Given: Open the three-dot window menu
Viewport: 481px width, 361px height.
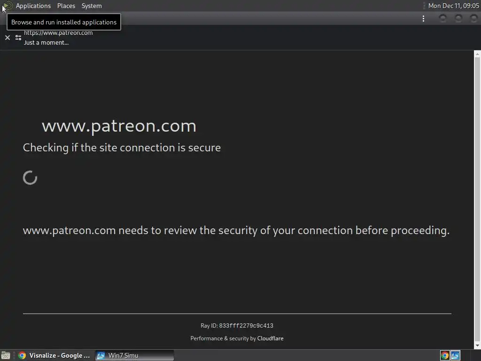Looking at the screenshot, I should coord(423,19).
